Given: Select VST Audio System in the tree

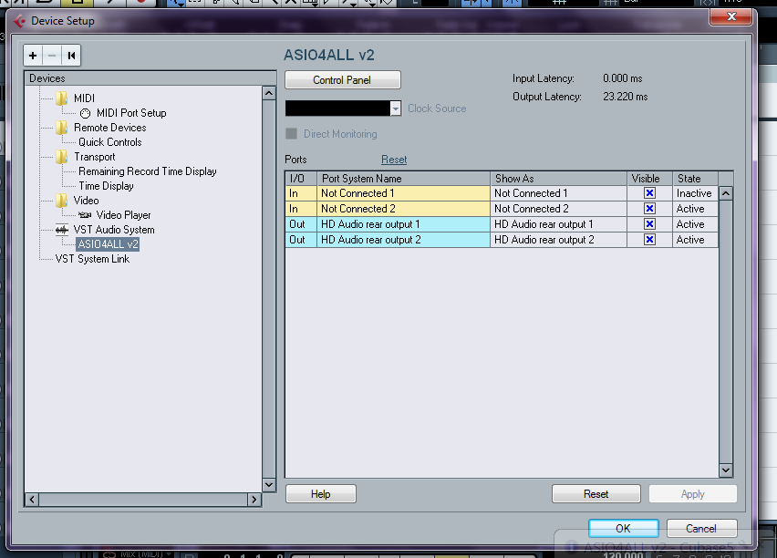Looking at the screenshot, I should point(114,230).
